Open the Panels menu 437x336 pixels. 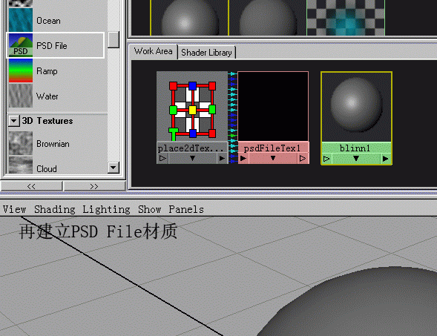(186, 209)
